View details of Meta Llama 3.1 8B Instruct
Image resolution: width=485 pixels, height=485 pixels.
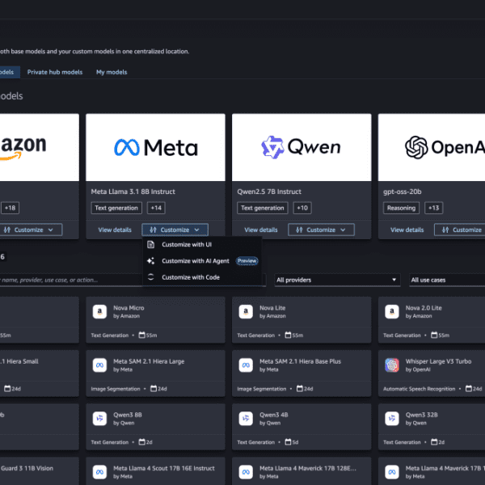tap(115, 230)
